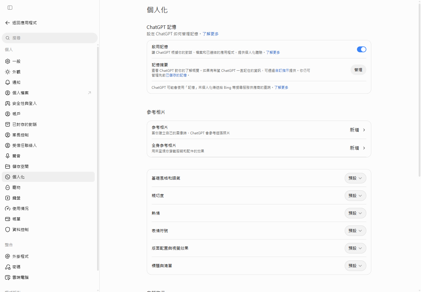The width and height of the screenshot is (421, 292).
Task: Click the 安全性與登入 icon
Action: pos(8,103)
